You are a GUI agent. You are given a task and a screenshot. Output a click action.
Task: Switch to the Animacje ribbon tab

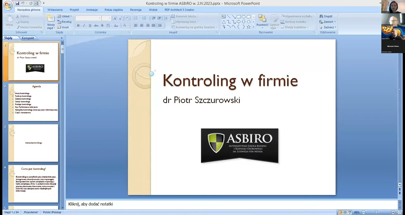(x=92, y=10)
